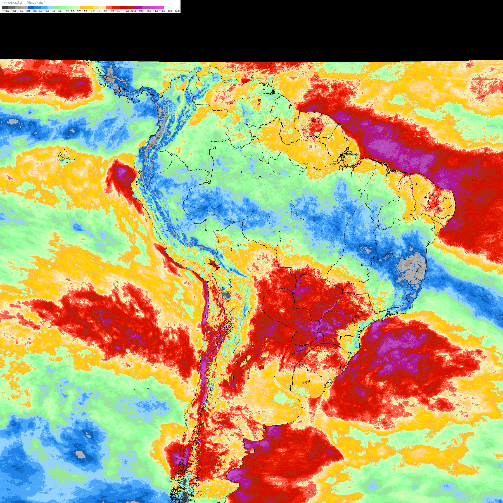Select the white swatch above 13.0
Viewport: 503px width, 503px height.
point(175,8)
